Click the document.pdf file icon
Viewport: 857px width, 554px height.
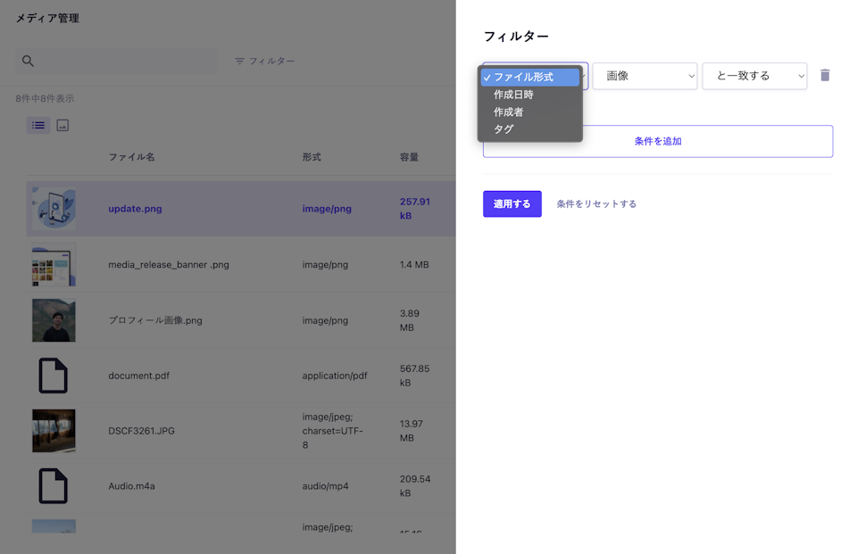tap(54, 376)
